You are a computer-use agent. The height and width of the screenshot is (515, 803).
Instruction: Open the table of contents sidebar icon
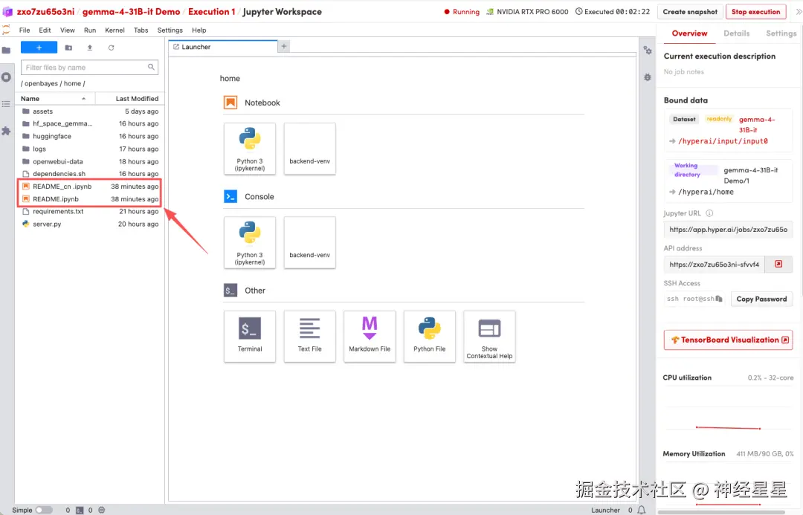pyautogui.click(x=6, y=104)
